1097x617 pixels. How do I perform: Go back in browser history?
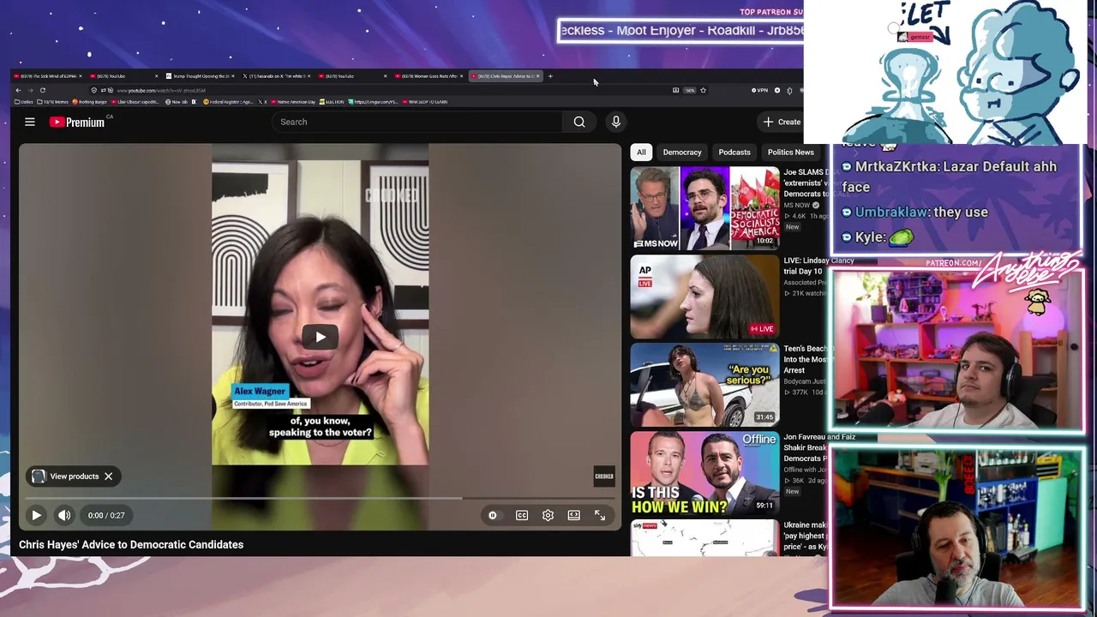(16, 90)
